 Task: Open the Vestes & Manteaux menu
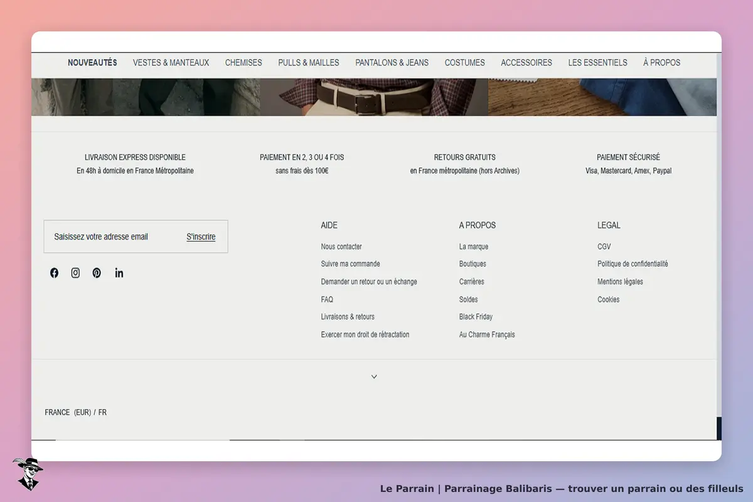pyautogui.click(x=171, y=63)
